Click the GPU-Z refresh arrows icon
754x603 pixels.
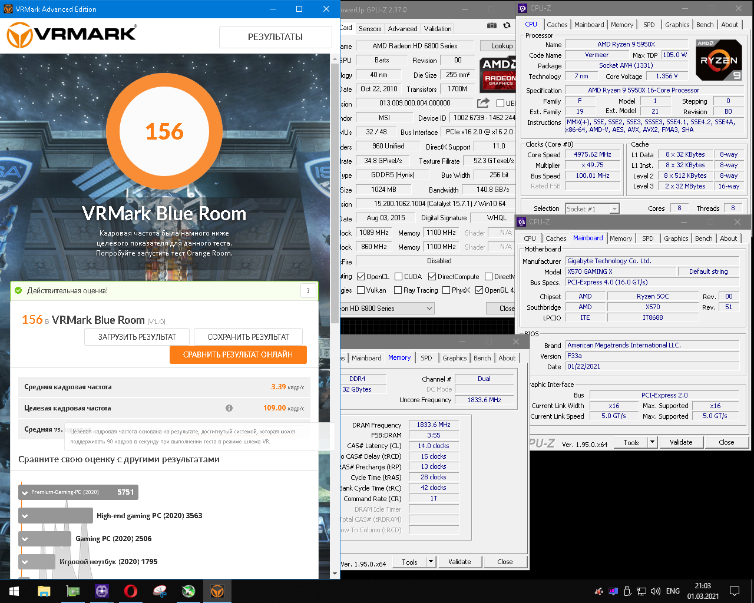(x=507, y=25)
